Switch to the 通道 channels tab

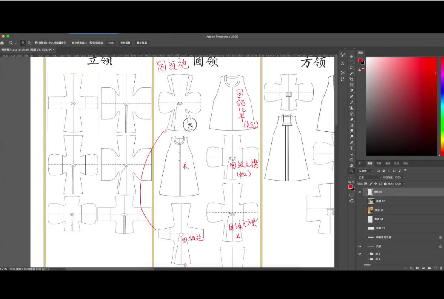[388, 164]
